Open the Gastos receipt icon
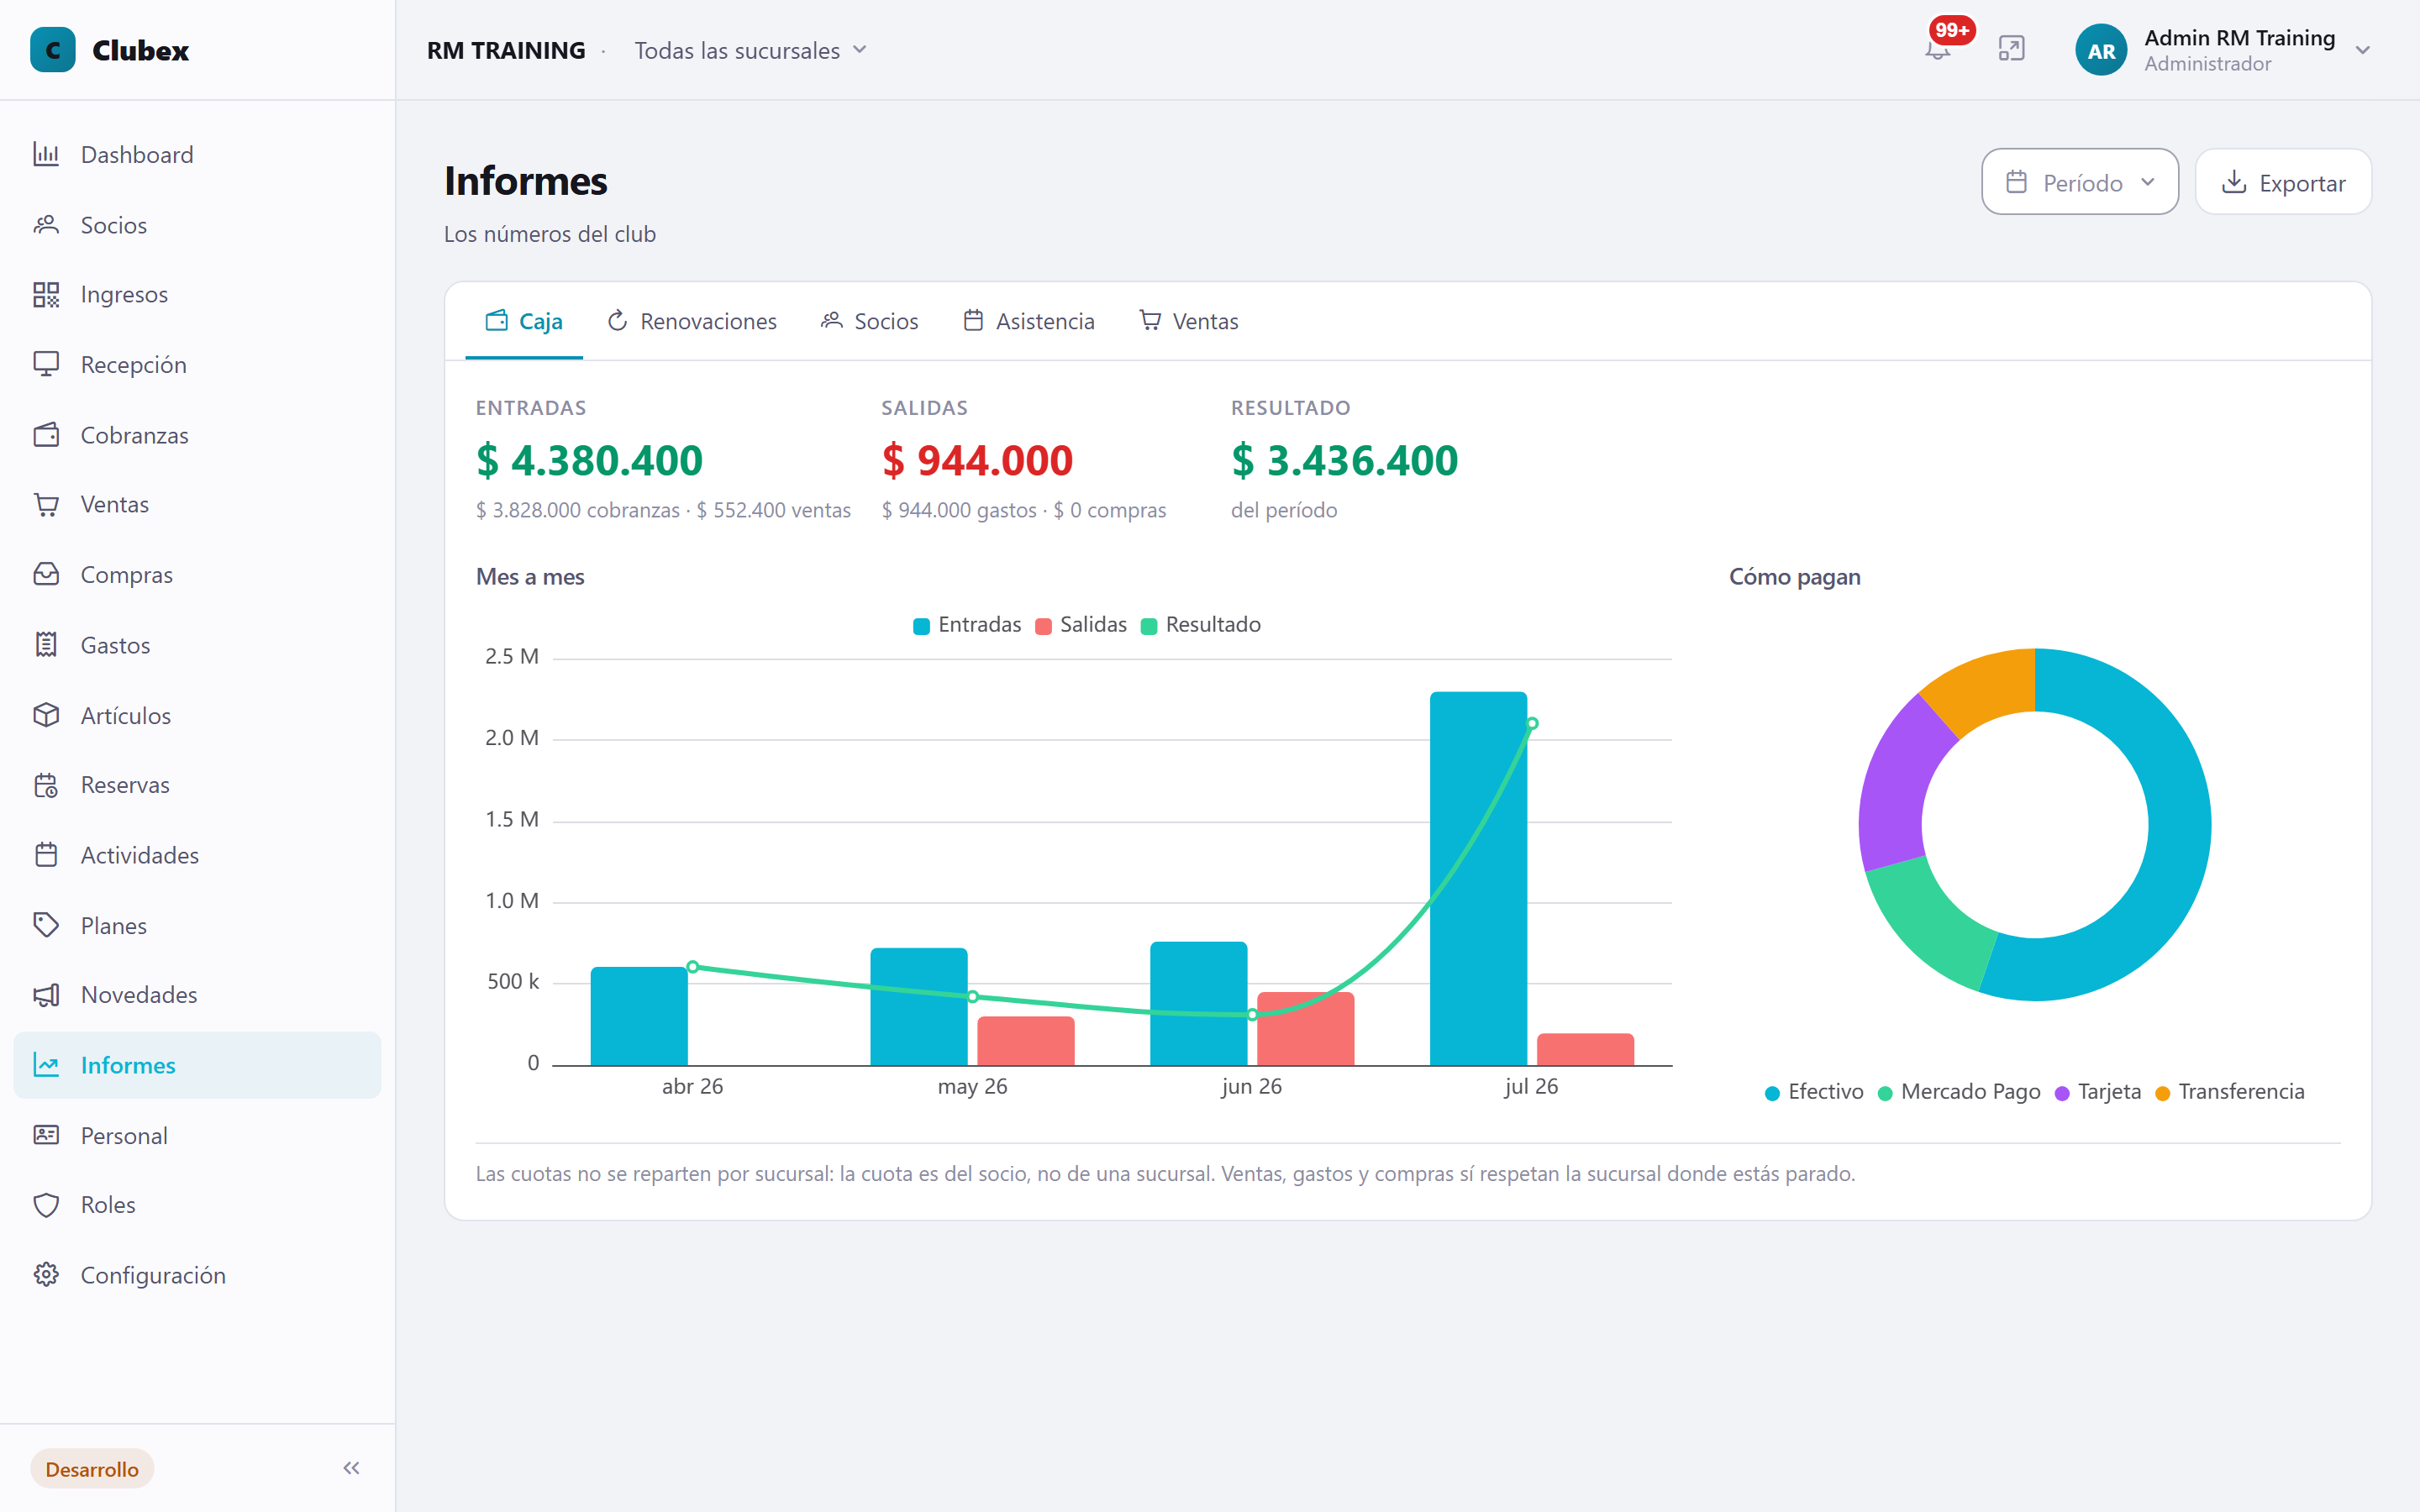Screen dimensions: 2420x1512 [46, 645]
